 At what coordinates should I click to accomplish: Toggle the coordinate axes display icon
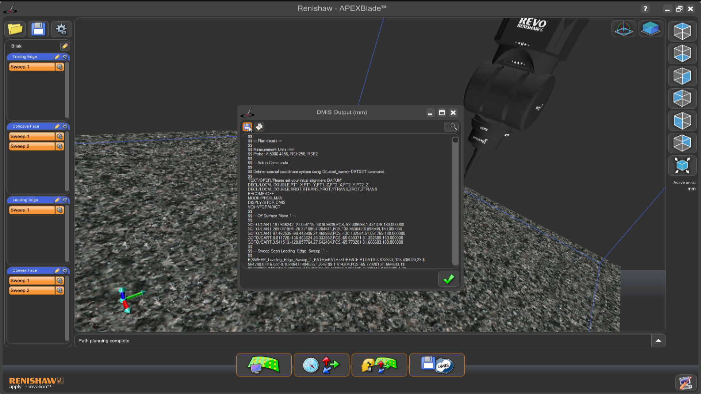point(624,28)
